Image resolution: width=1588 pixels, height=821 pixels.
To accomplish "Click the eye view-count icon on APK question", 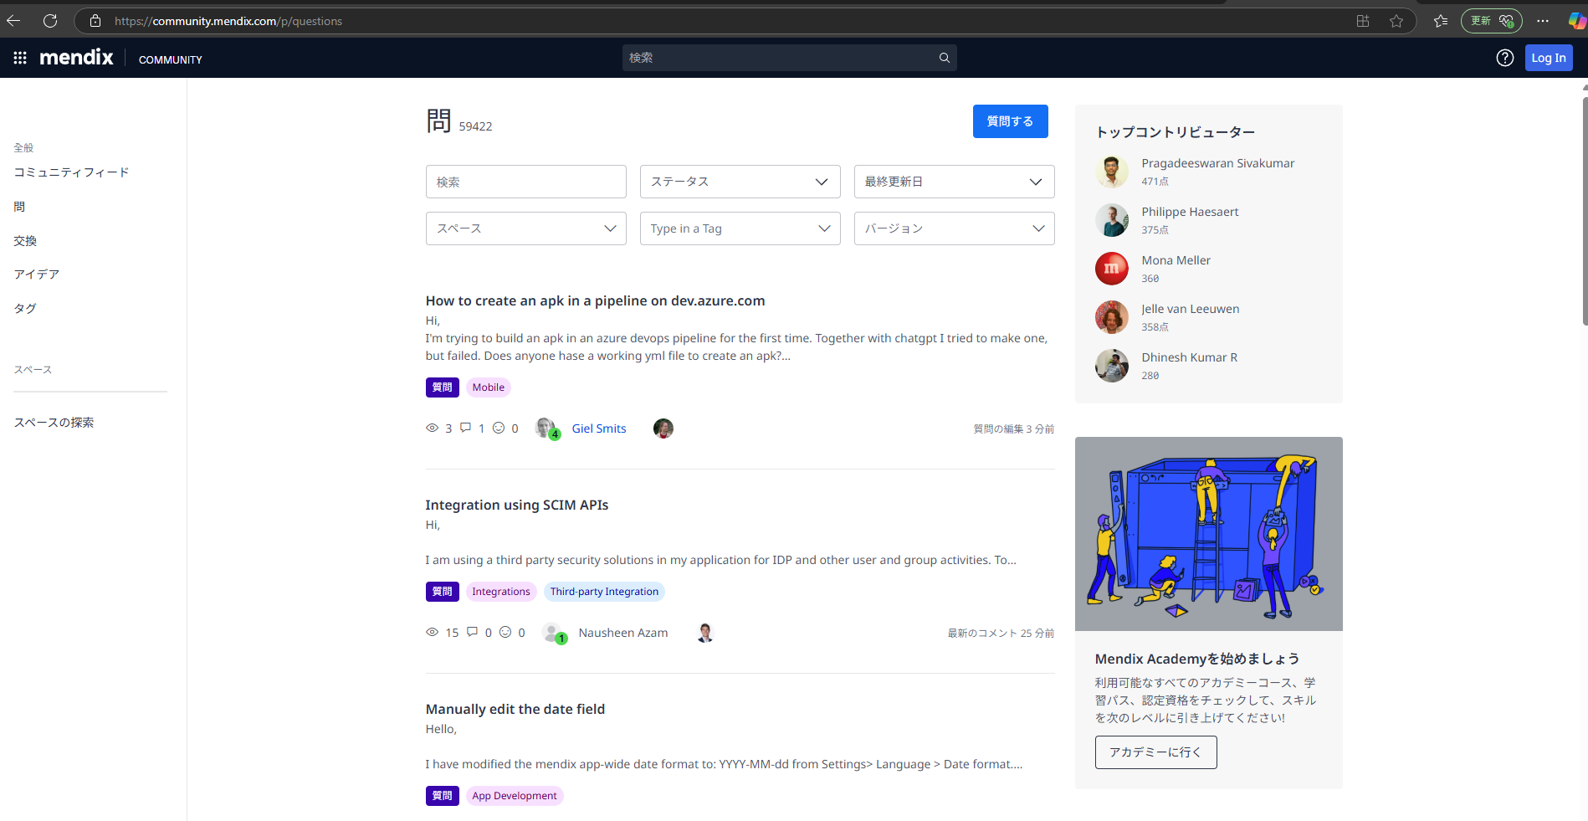I will coord(432,428).
